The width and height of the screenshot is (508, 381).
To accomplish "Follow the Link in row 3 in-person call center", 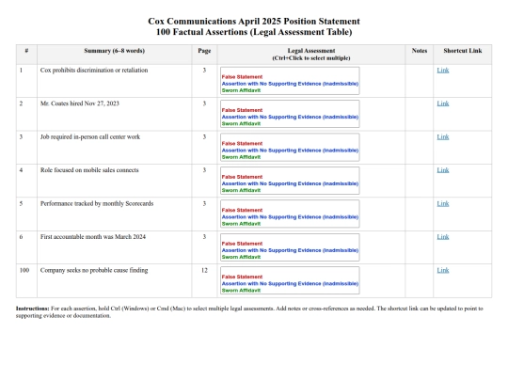I will [442, 136].
